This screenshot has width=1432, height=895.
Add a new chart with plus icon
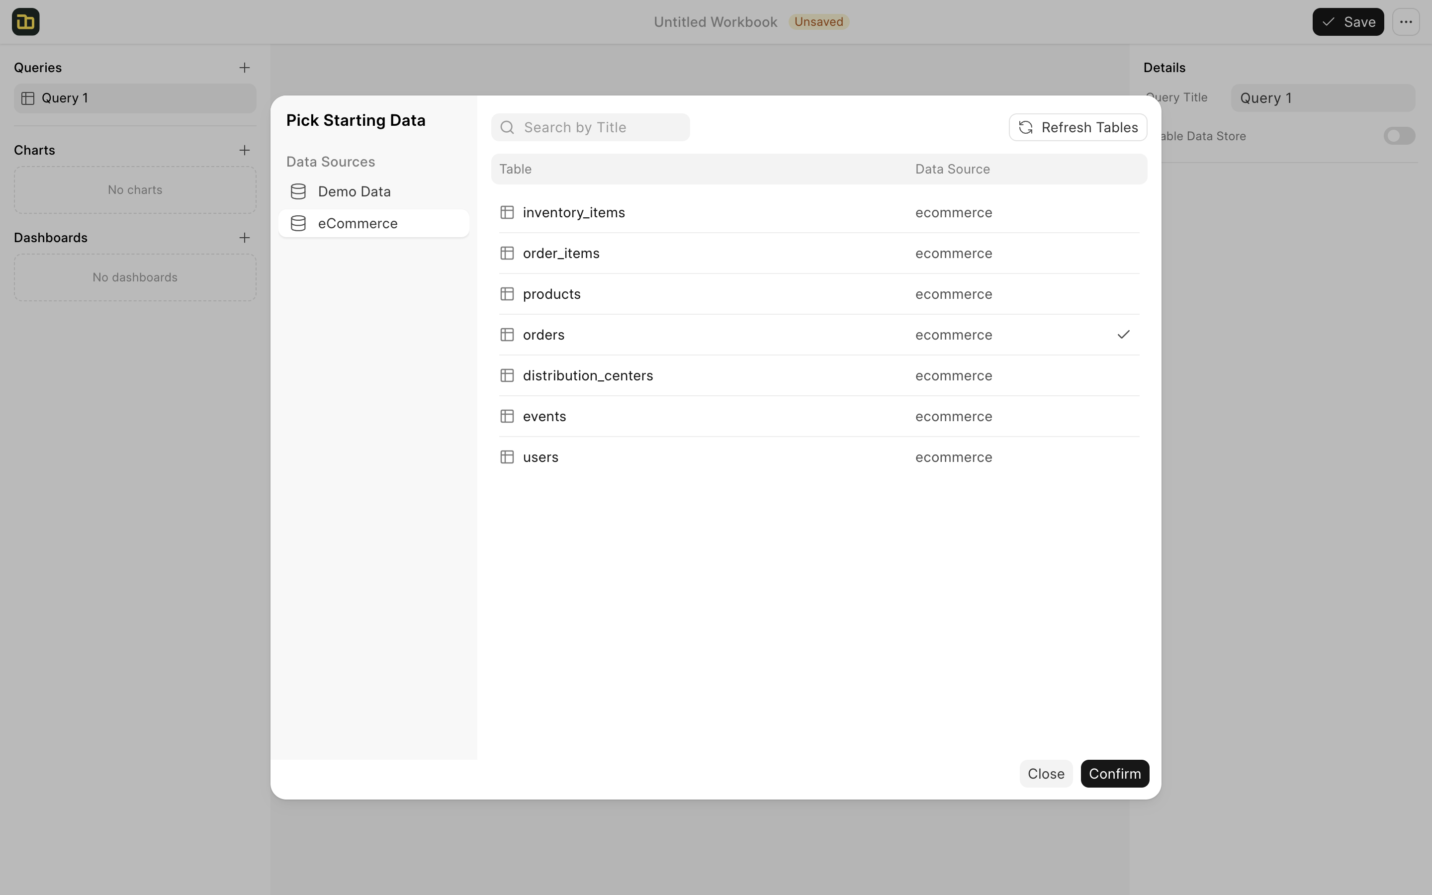(245, 150)
